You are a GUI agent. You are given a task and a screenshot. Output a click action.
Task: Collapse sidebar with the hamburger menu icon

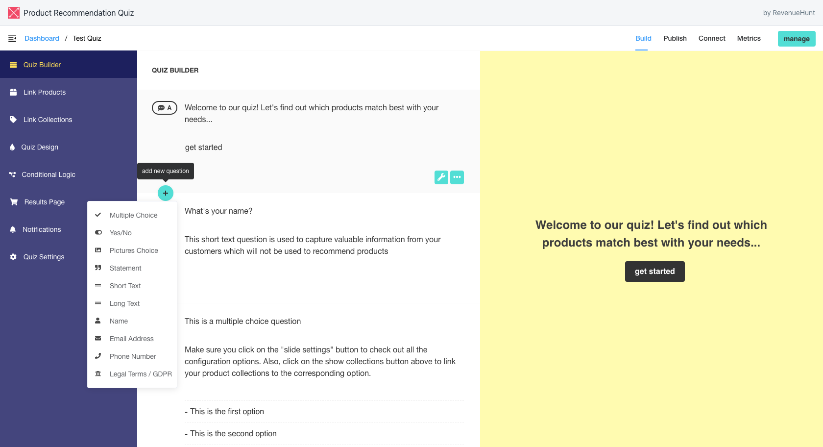point(12,38)
